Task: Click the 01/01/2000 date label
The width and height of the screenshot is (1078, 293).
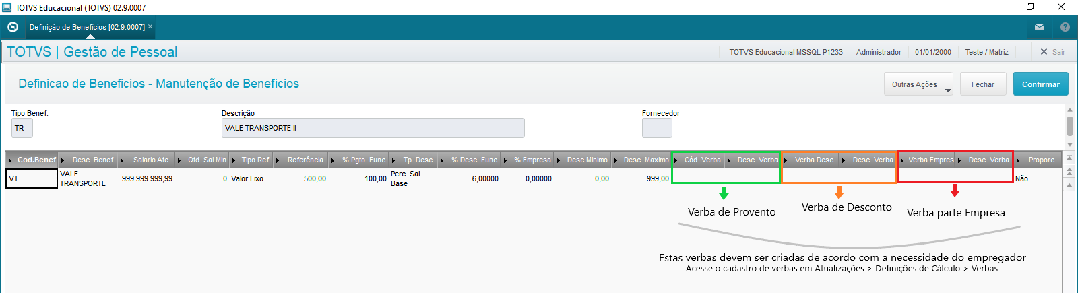Action: point(933,52)
